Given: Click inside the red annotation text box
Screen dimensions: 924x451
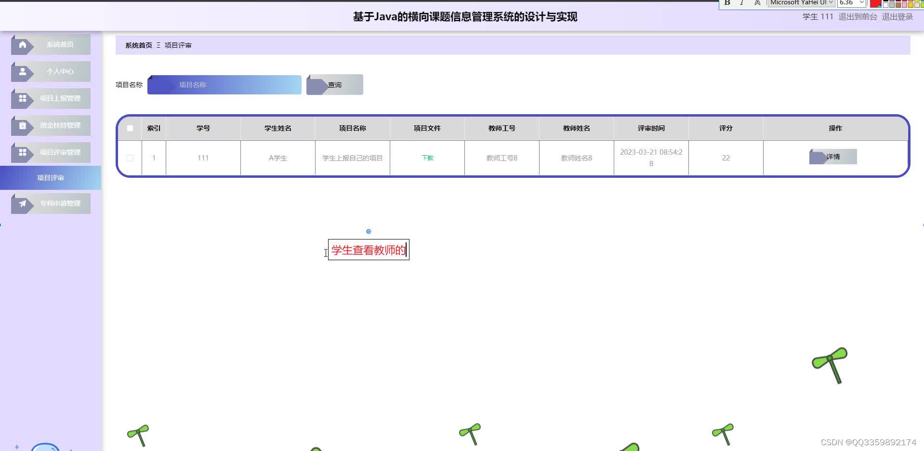Looking at the screenshot, I should [369, 250].
